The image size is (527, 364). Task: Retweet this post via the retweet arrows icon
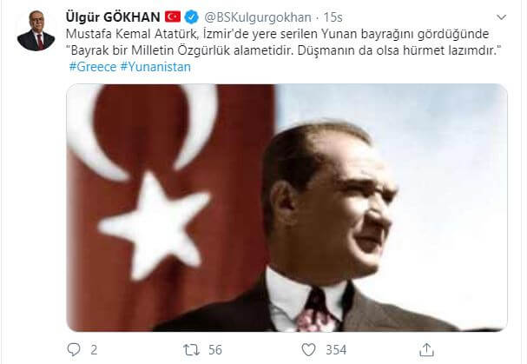click(x=191, y=350)
